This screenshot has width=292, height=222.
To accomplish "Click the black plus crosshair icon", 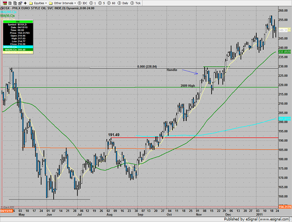I will 25,2.
